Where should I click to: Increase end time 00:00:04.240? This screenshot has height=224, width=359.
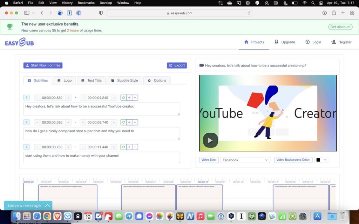pyautogui.click(x=114, y=98)
